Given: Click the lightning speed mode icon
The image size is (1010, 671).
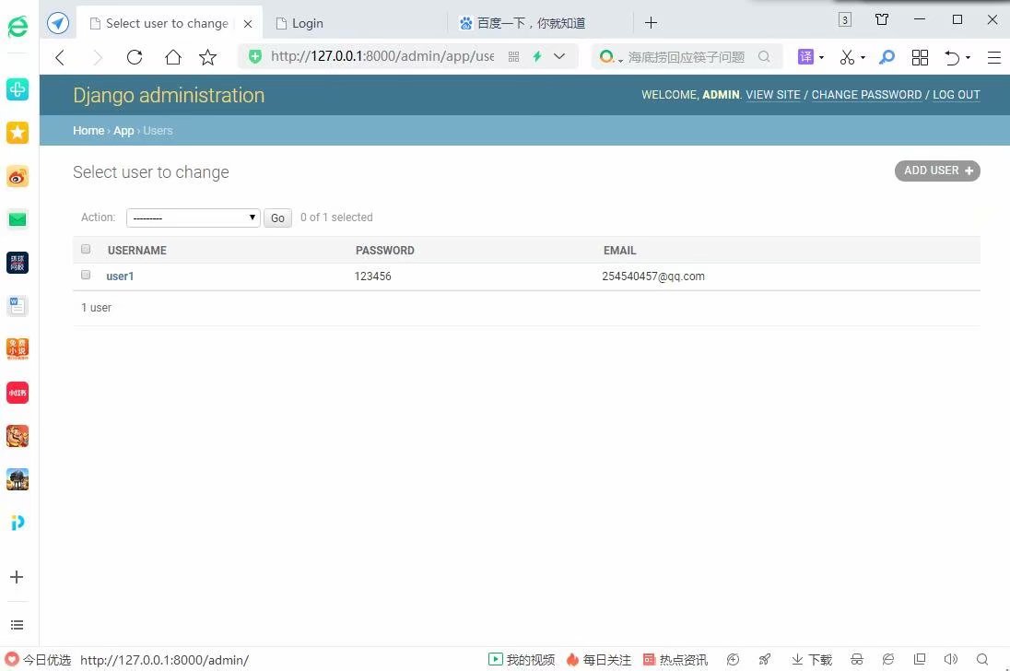Looking at the screenshot, I should (536, 56).
